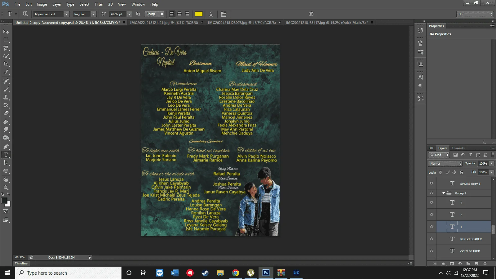Collapse the Group 2 layer group

tap(444, 193)
